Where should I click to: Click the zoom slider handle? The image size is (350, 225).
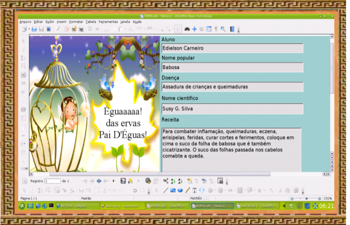point(307,198)
